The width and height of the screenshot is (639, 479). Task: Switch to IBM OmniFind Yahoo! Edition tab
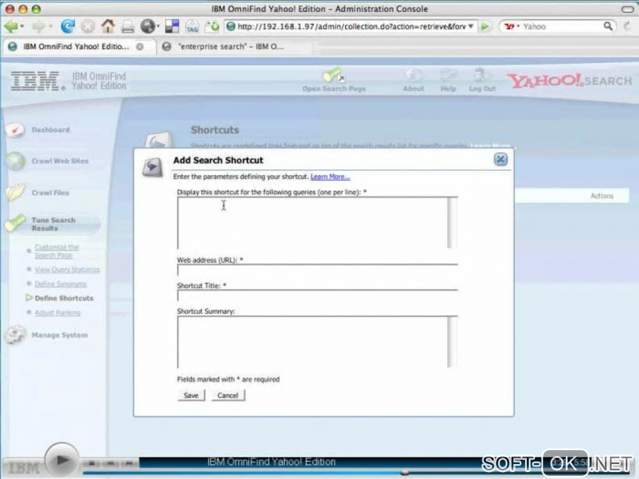pos(76,47)
